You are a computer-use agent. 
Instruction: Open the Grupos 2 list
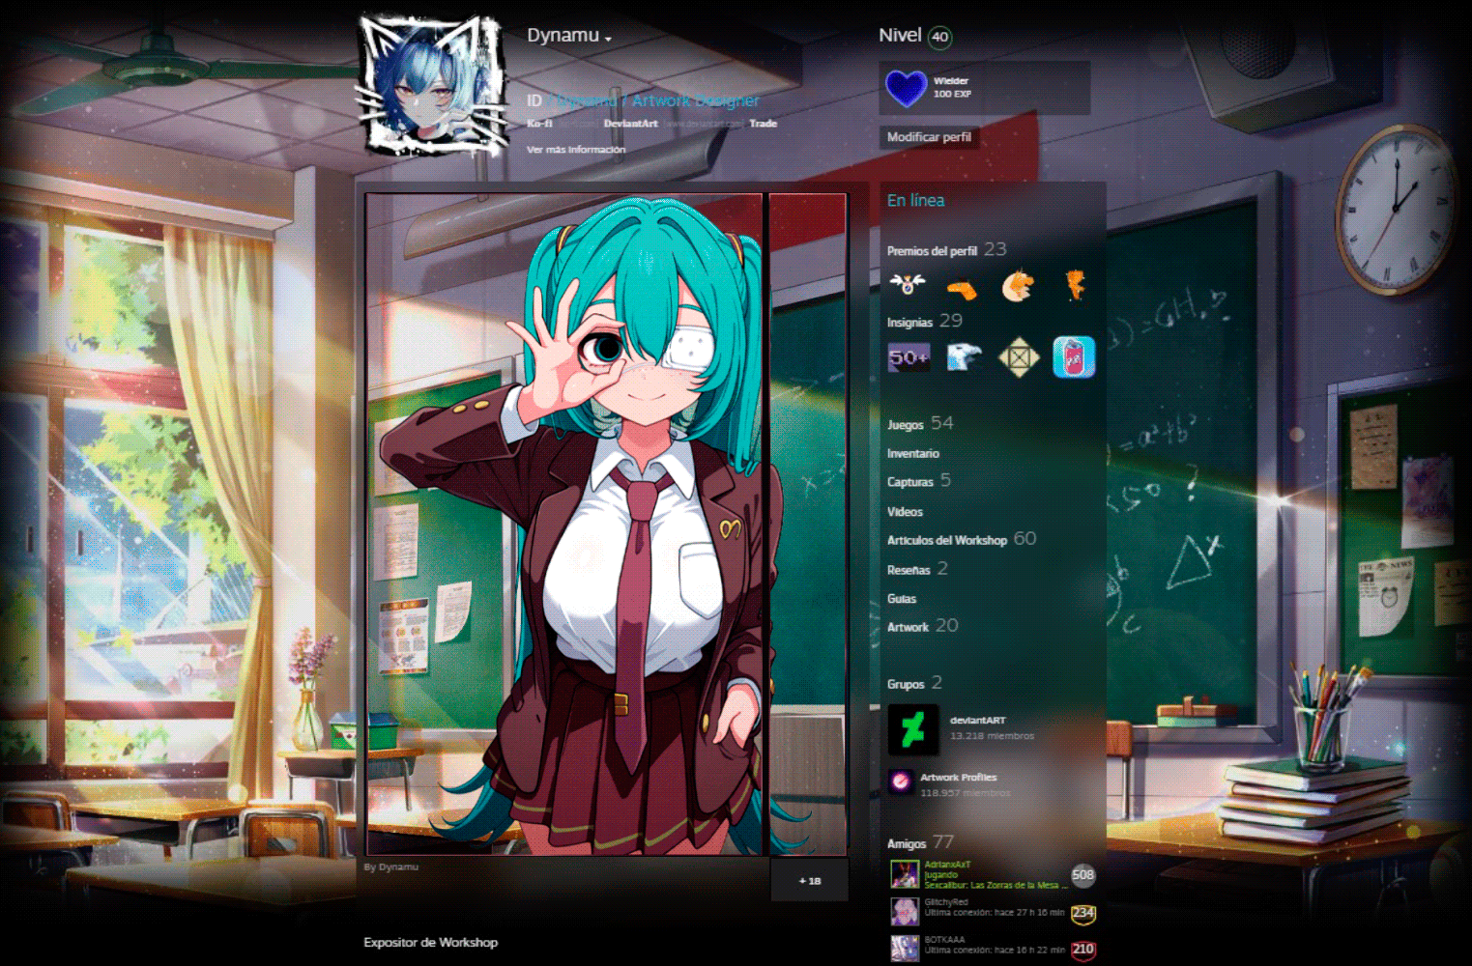click(x=914, y=684)
